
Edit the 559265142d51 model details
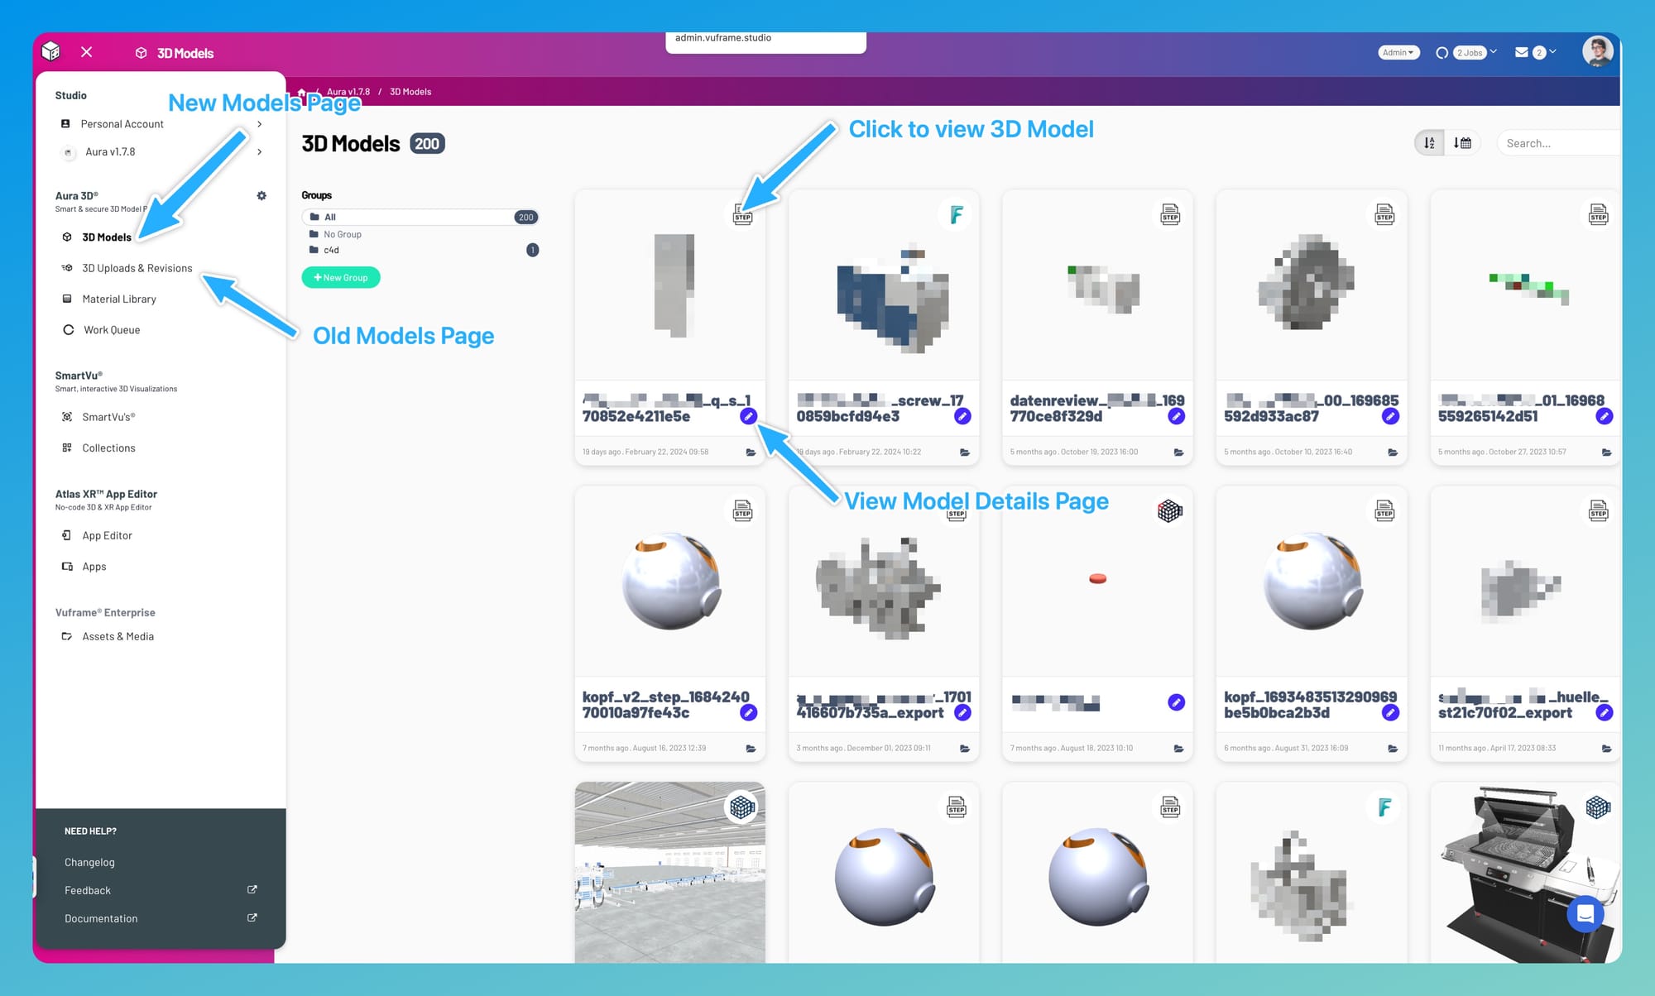[1605, 416]
